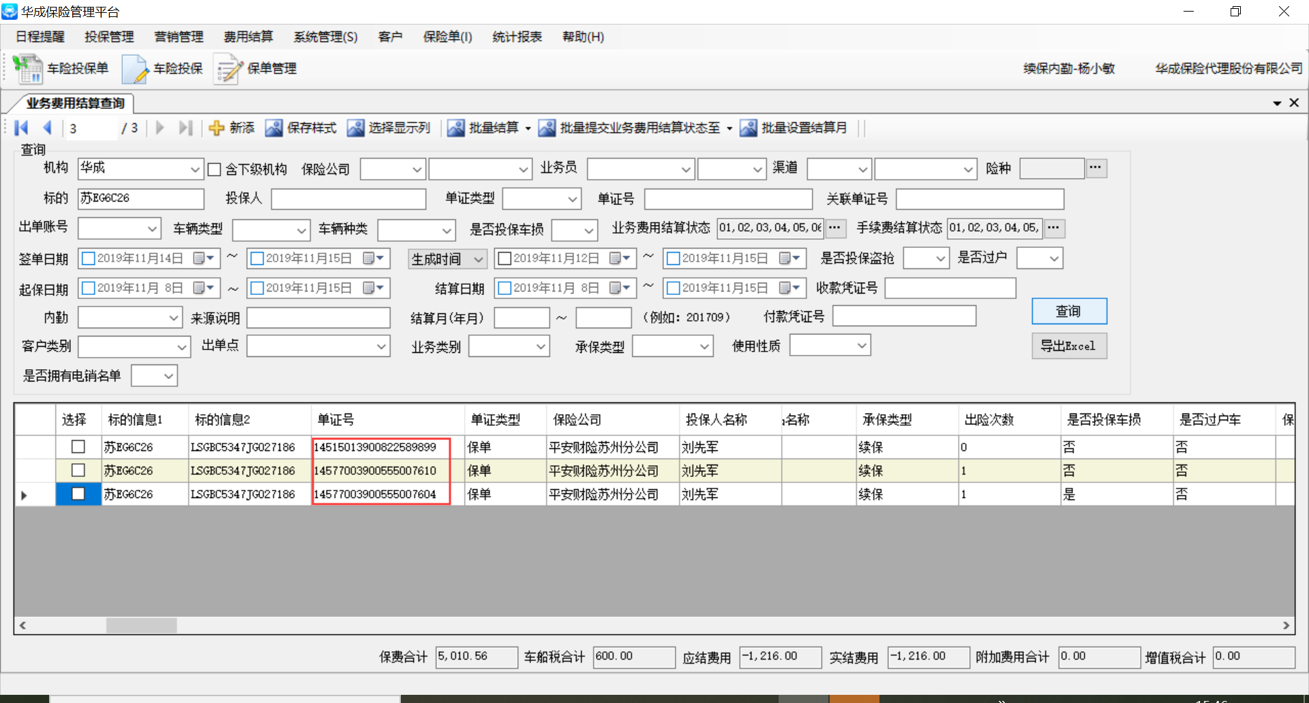Viewport: 1309px width, 703px height.
Task: Open the 统计报表 menu
Action: click(517, 37)
